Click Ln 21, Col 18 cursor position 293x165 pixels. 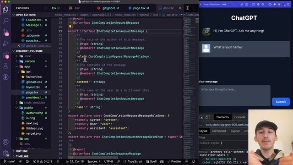(75, 161)
